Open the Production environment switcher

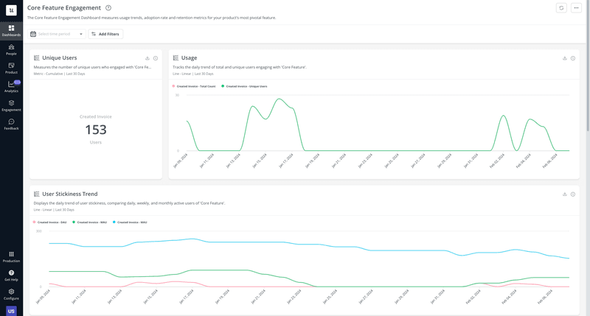coord(11,256)
